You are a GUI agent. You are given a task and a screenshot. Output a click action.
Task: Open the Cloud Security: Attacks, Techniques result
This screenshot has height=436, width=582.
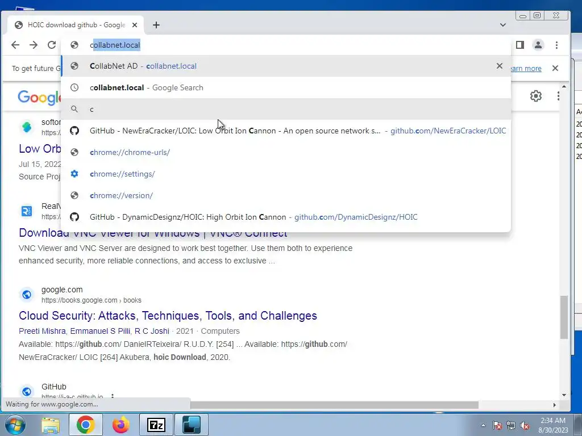pyautogui.click(x=168, y=316)
